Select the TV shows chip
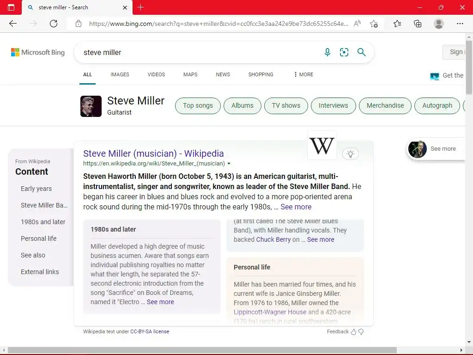This screenshot has height=355, width=473. 286,106
